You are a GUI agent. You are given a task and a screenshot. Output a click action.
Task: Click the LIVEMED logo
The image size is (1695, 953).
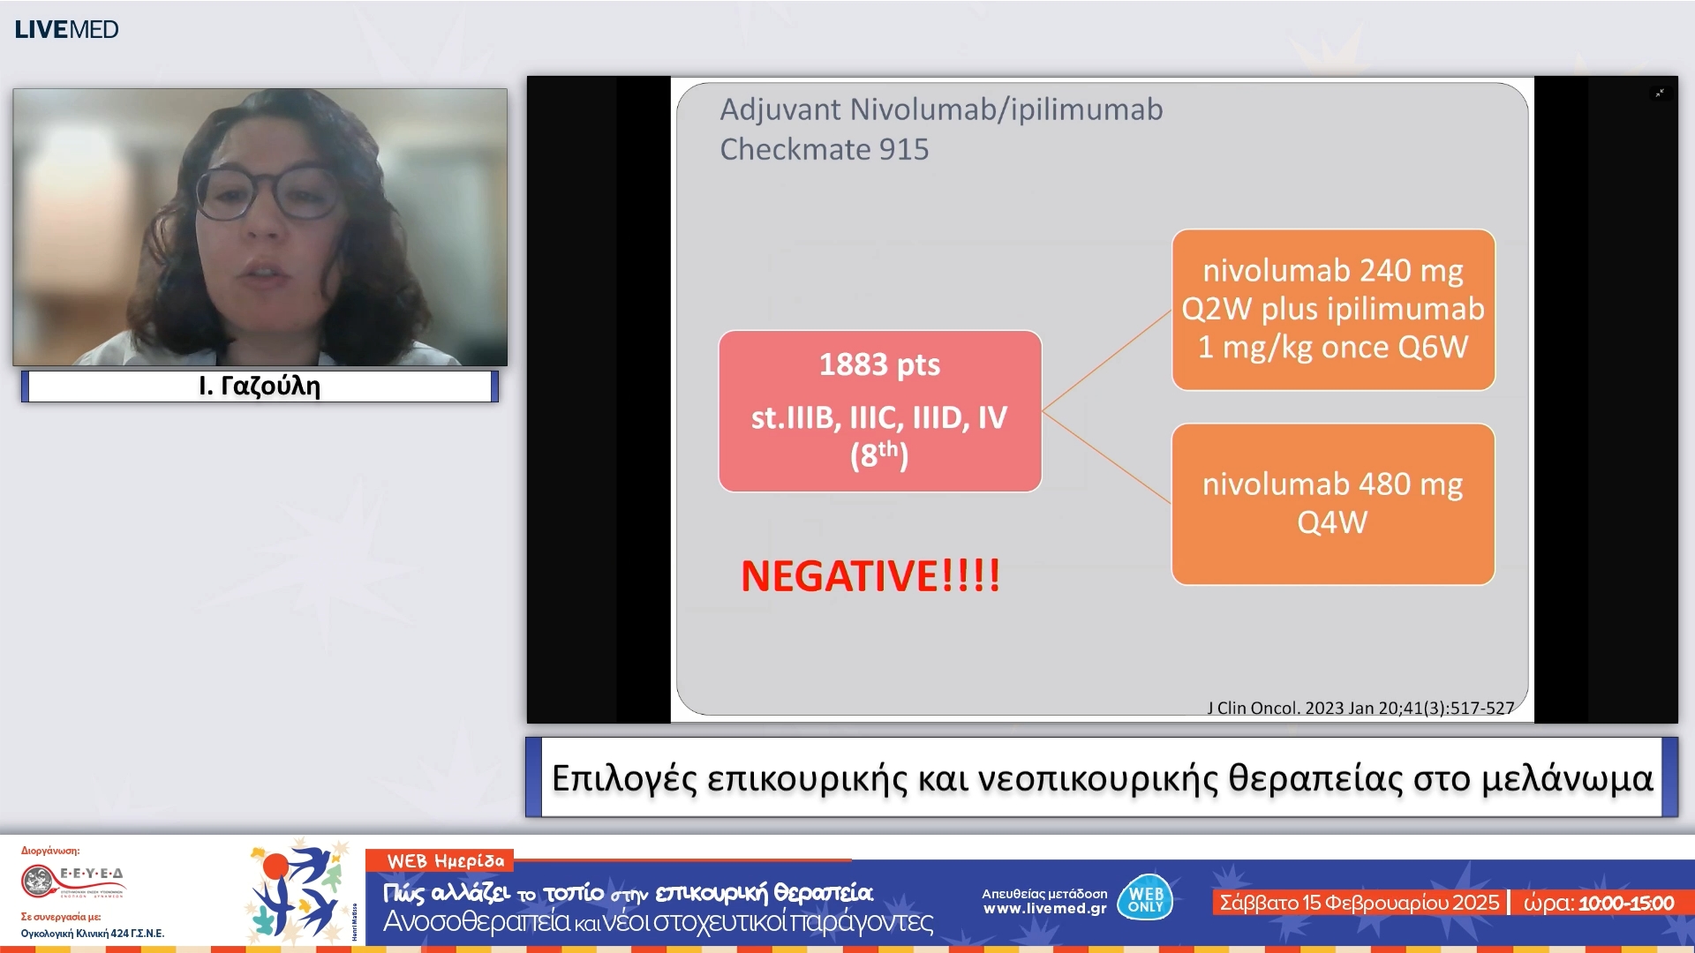pos(66,29)
